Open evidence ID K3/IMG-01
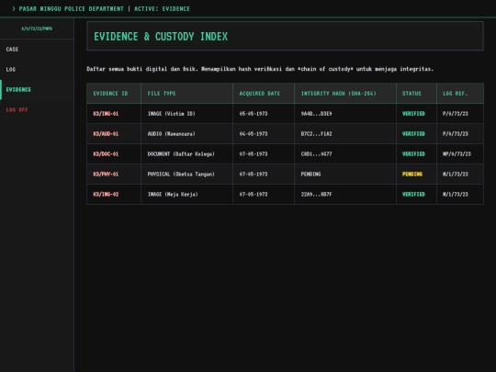Screen dimensions: 496x372 point(106,114)
